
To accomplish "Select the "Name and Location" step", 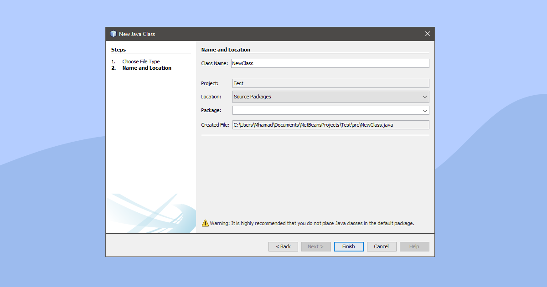I will pyautogui.click(x=147, y=67).
